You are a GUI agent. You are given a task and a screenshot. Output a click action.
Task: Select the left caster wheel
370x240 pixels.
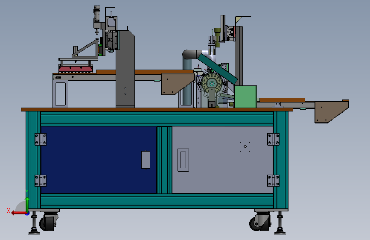[x=47, y=223]
